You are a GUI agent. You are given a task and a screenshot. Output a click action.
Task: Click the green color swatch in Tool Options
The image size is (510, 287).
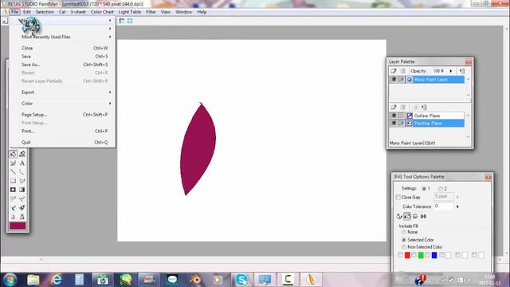pos(421,255)
